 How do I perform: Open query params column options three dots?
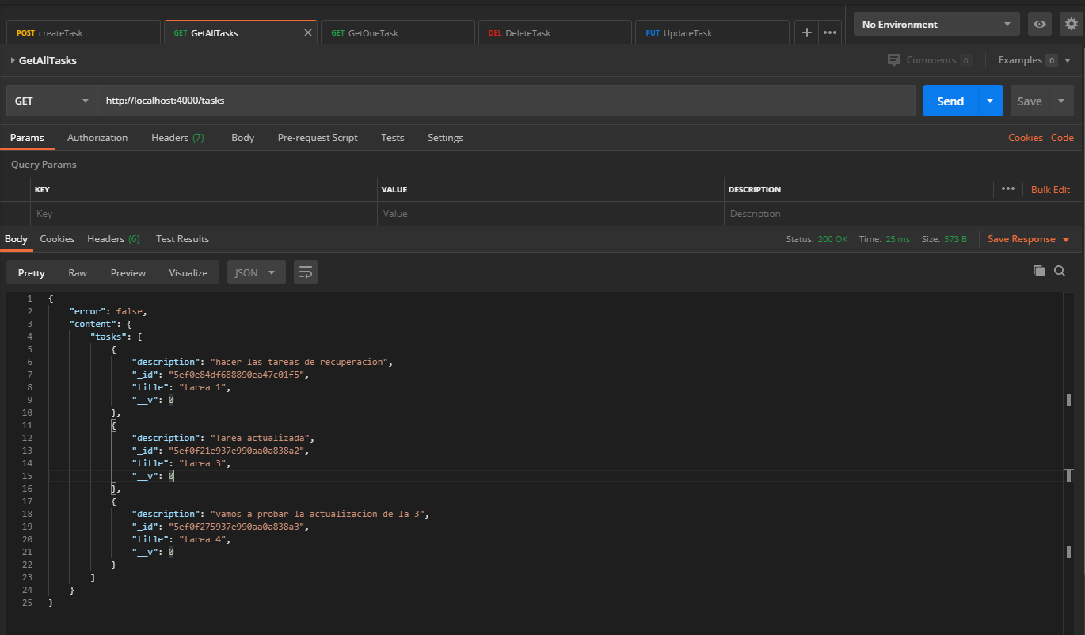click(x=1007, y=189)
